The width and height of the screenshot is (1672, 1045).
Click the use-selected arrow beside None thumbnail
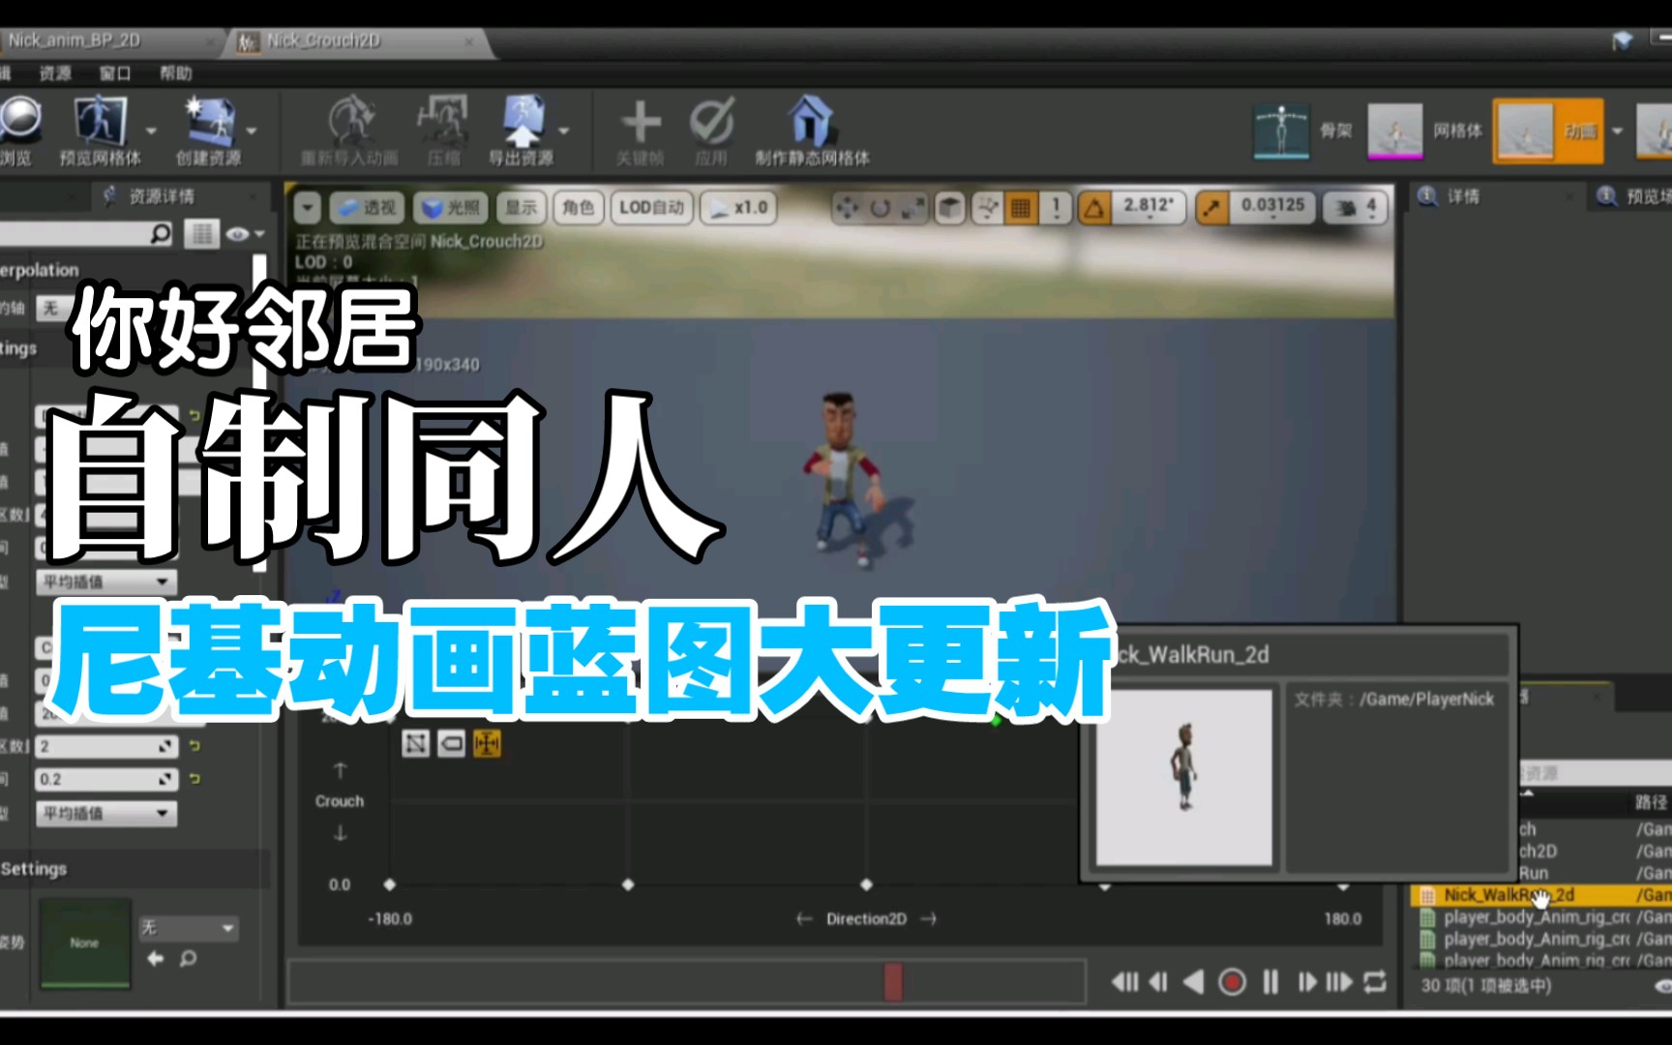(156, 958)
